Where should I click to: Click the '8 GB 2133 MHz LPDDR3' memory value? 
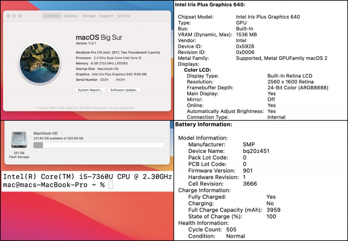click(x=109, y=63)
